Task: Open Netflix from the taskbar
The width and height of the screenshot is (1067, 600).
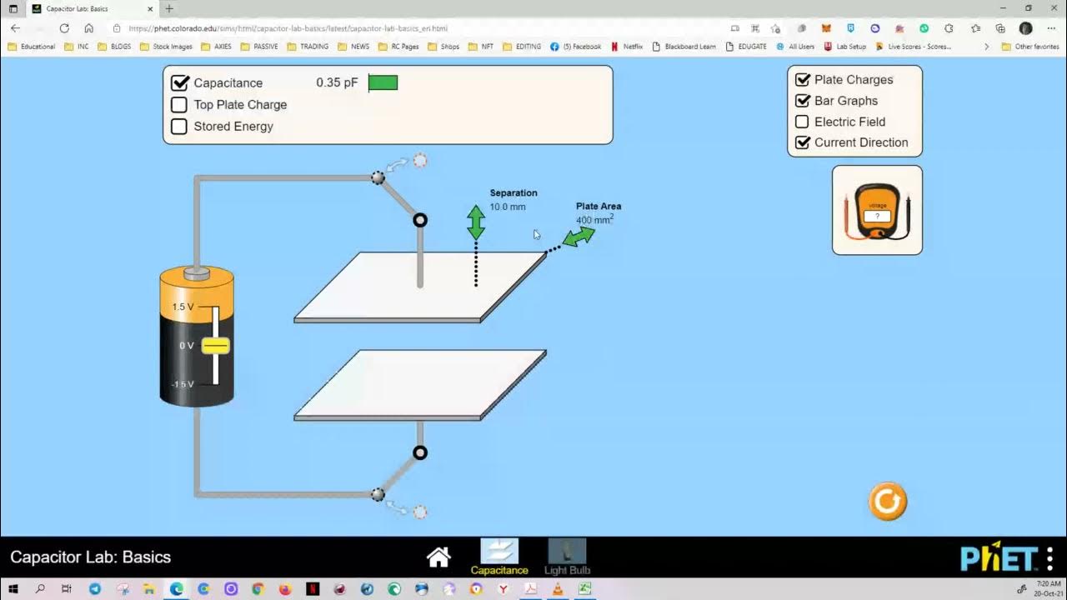Action: [313, 589]
